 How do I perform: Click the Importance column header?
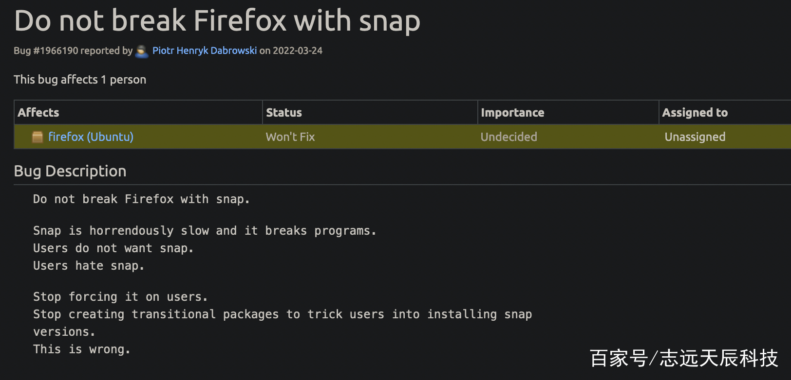click(x=512, y=113)
